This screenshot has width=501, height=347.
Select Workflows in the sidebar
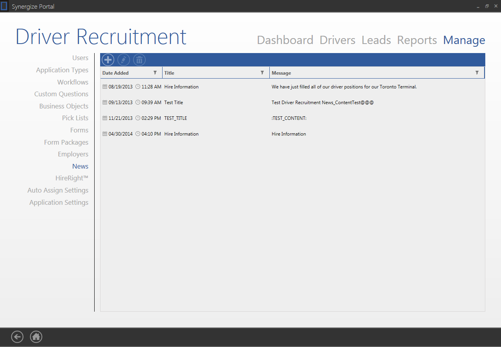pos(73,82)
